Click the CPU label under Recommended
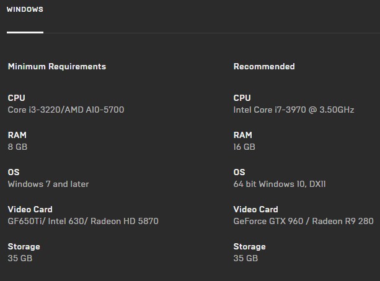380x281 pixels. [x=242, y=98]
